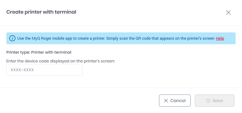Click the disabled Save button

[215, 101]
